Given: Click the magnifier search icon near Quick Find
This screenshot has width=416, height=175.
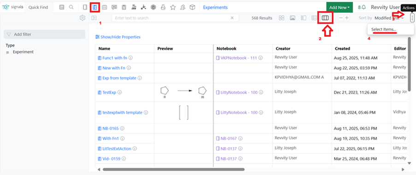Looking at the screenshot, I should click(x=71, y=7).
